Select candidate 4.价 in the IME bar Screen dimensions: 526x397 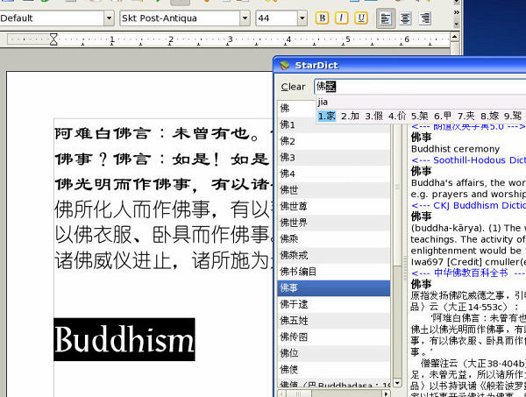pyautogui.click(x=397, y=116)
